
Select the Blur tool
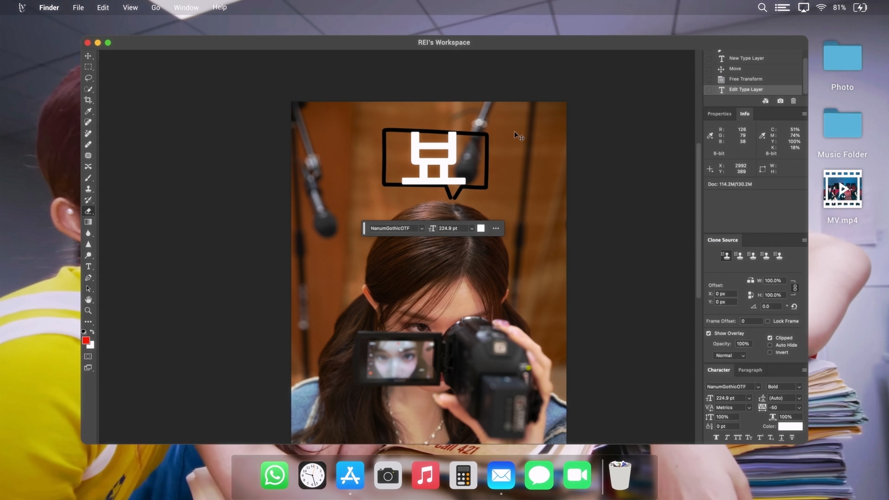pos(88,233)
